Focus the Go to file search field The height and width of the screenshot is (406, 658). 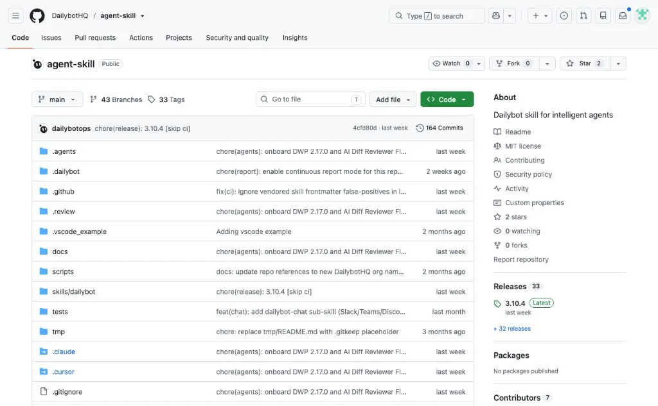tap(310, 99)
